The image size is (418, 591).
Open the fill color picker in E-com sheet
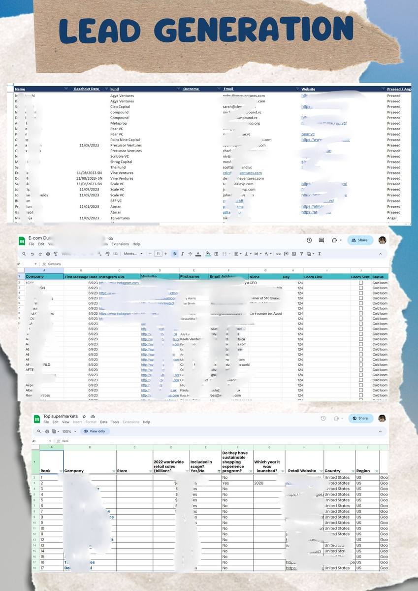click(x=208, y=254)
